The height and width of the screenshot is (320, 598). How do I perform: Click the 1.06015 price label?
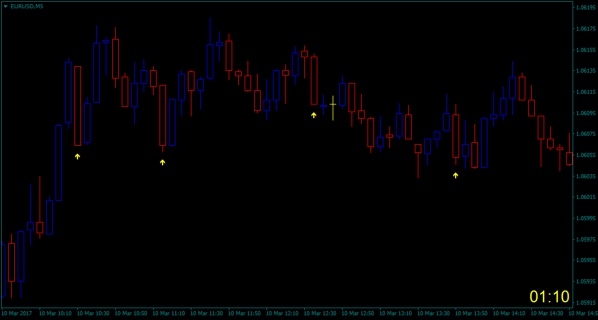tap(587, 197)
